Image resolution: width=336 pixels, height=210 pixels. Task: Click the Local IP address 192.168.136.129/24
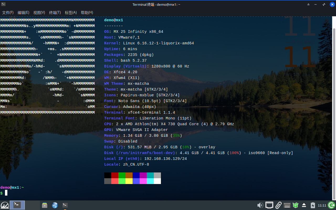[166, 159]
